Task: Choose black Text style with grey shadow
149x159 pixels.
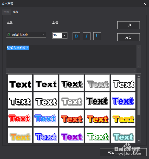Action: pyautogui.click(x=72, y=83)
